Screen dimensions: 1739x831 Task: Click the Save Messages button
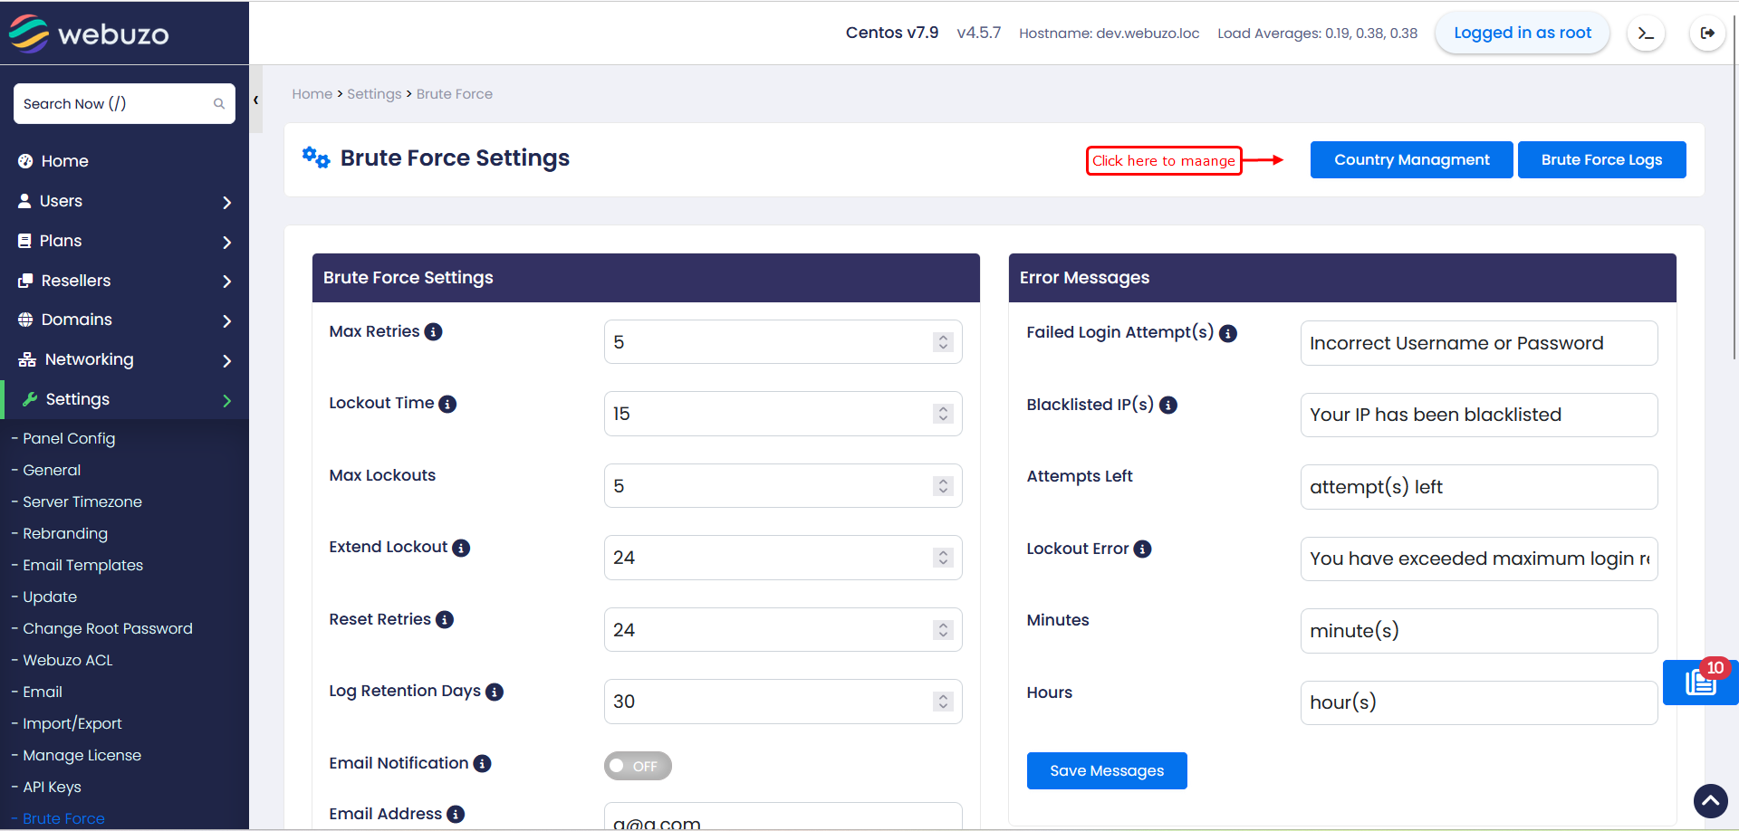[x=1106, y=770]
